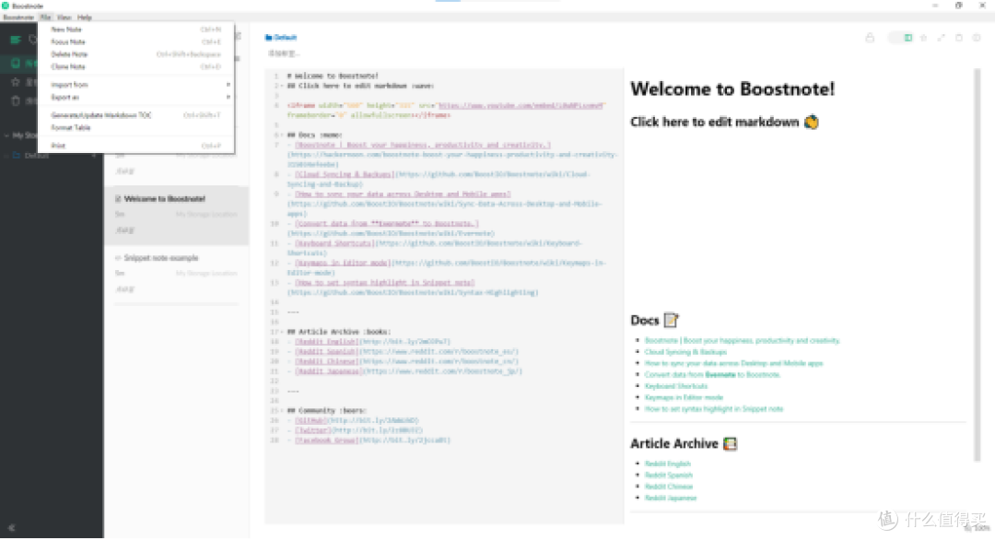Open the trash section in sidebar
The height and width of the screenshot is (540, 995).
[15, 100]
